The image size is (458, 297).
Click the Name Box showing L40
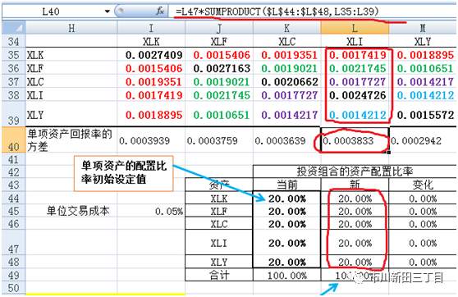[x=51, y=11]
